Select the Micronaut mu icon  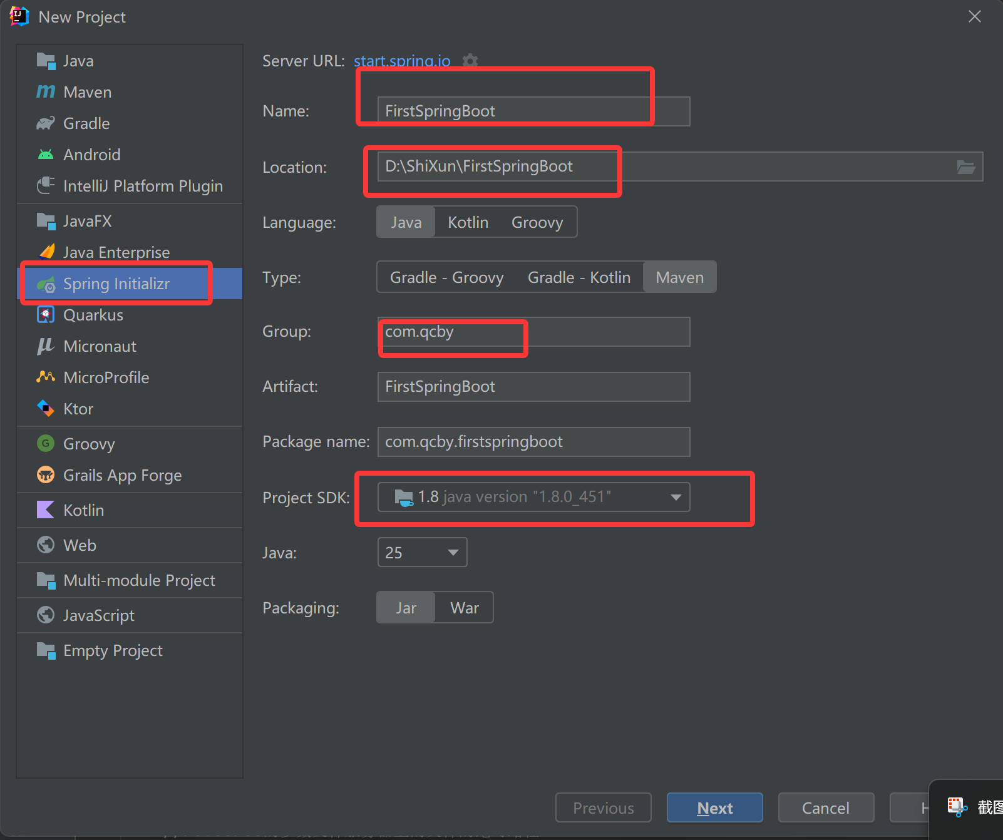(46, 346)
